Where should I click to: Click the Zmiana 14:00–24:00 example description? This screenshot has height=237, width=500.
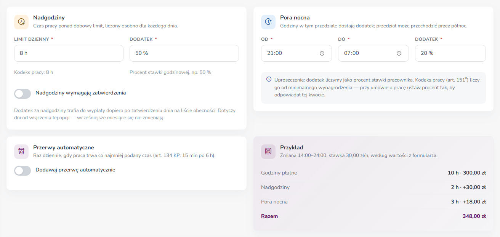359,155
